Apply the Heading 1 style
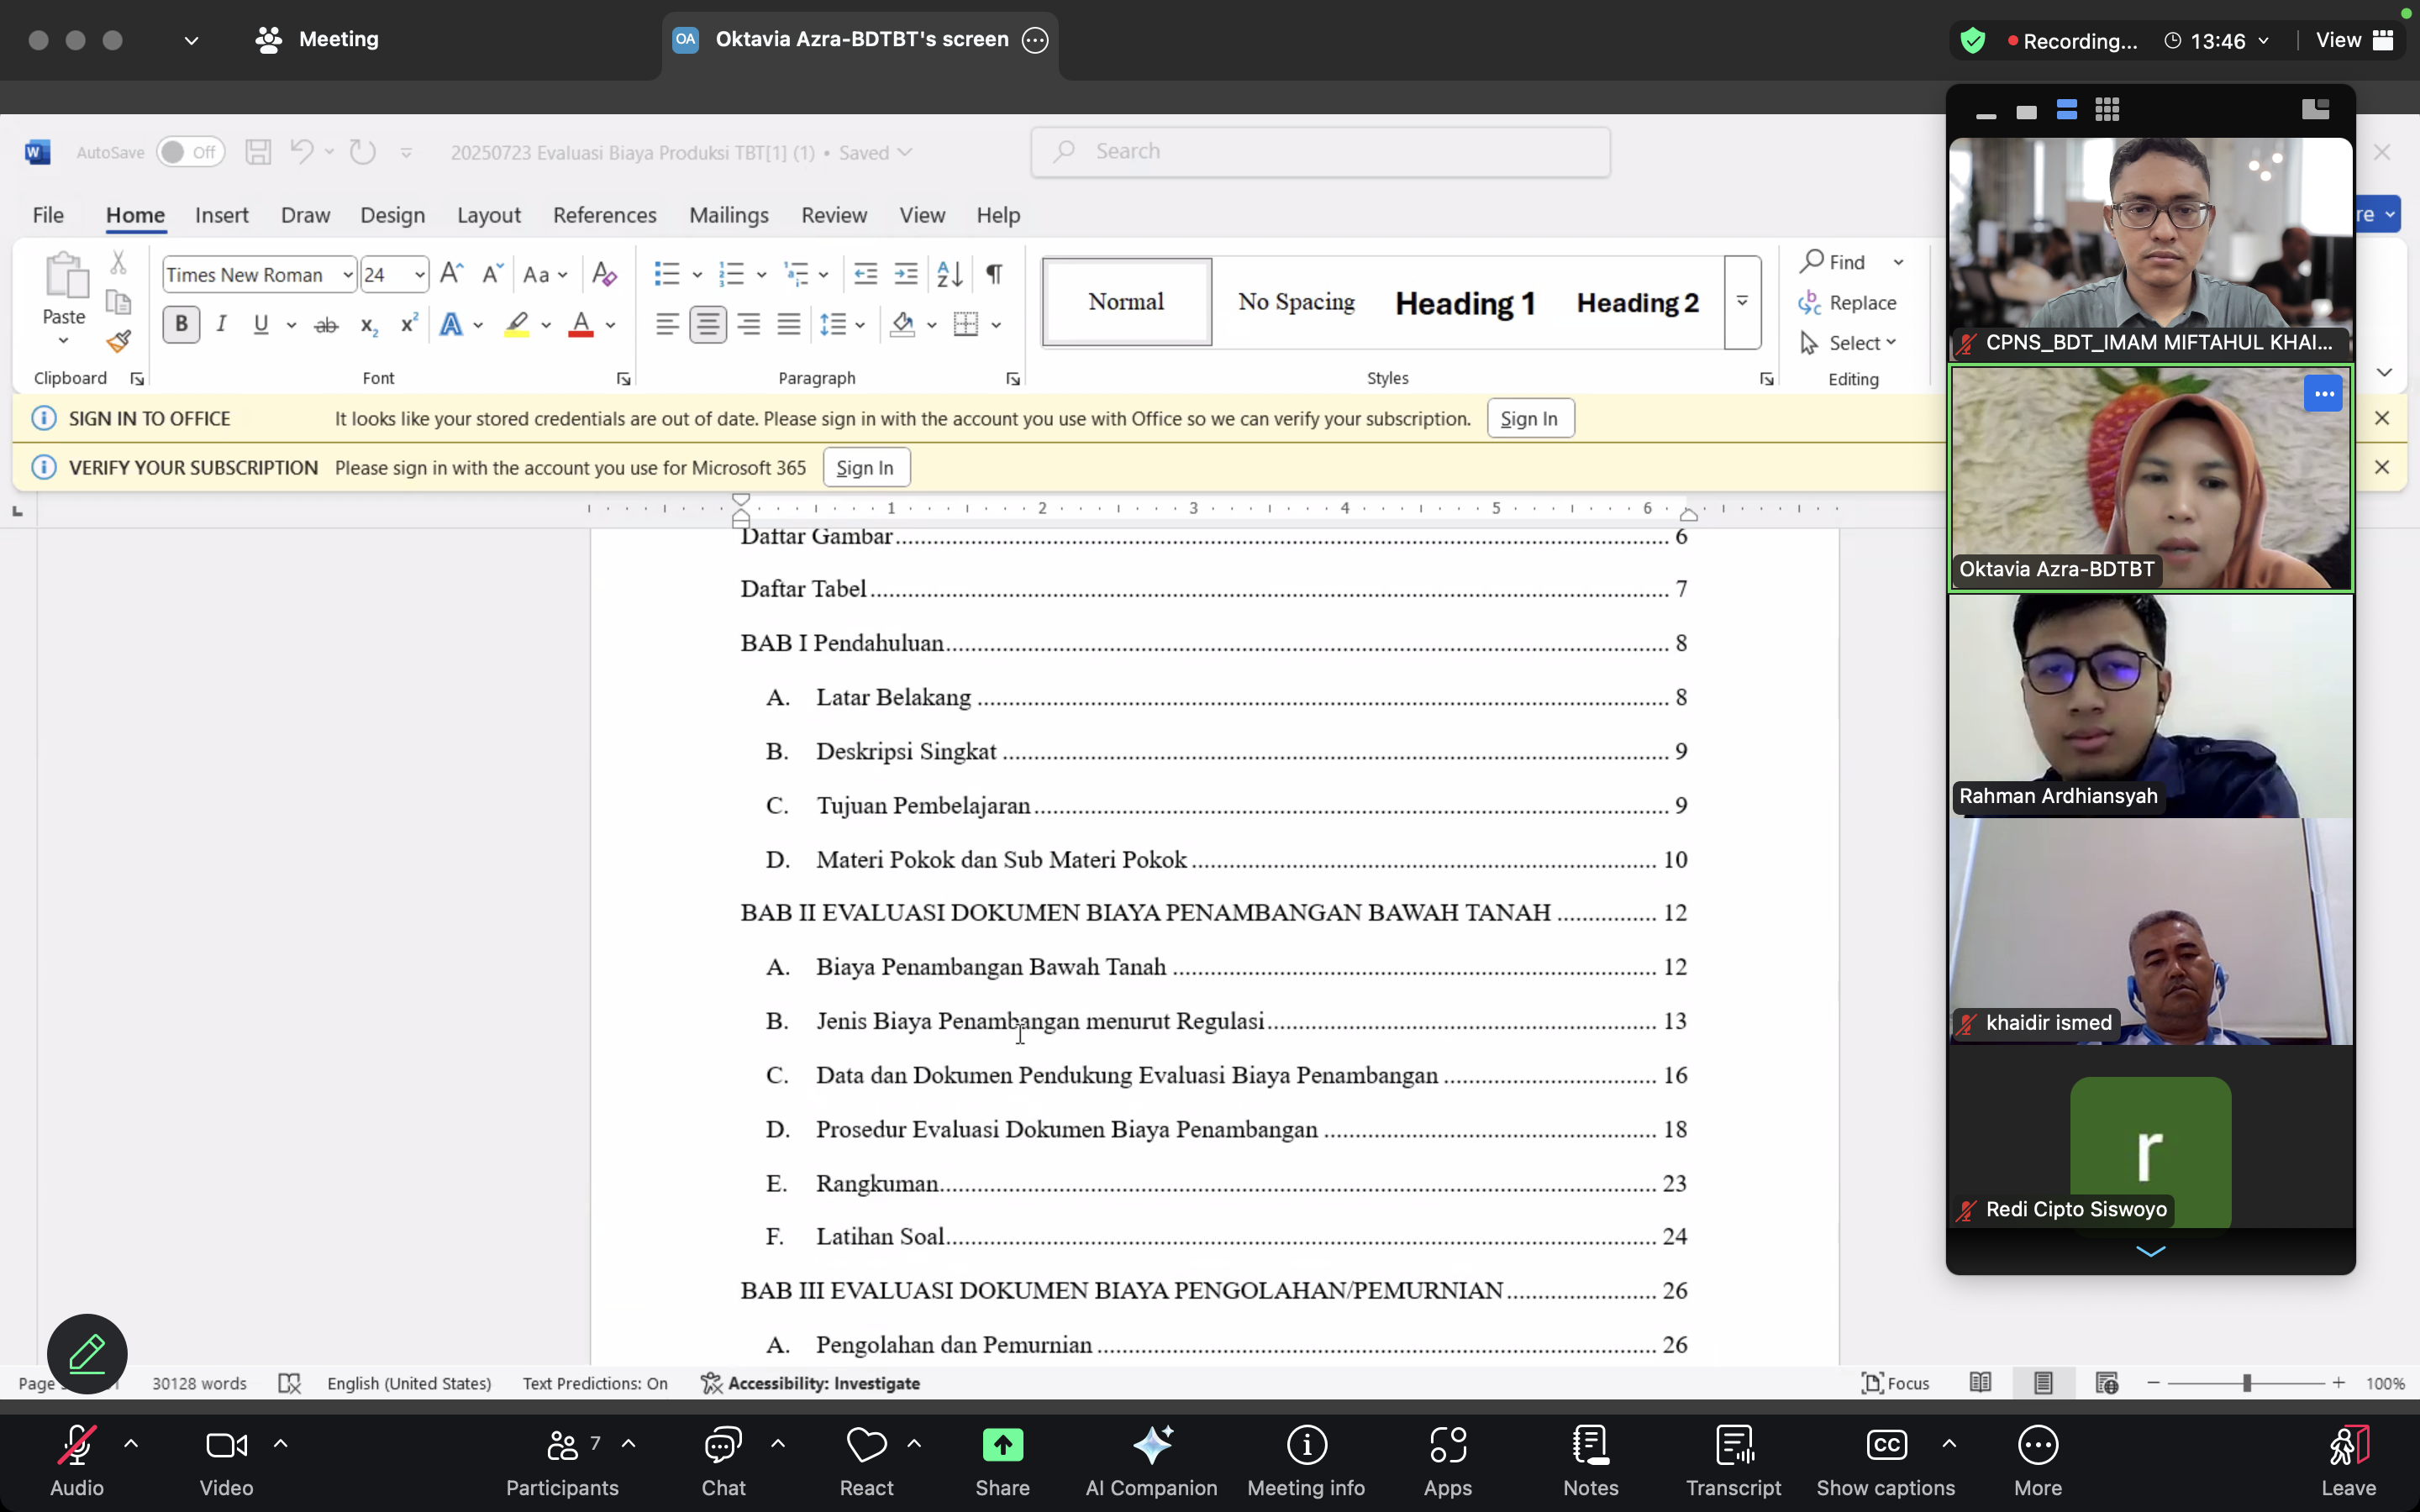Viewport: 2420px width, 1512px height. [x=1465, y=303]
